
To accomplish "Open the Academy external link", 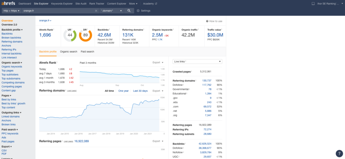I will [150, 4].
